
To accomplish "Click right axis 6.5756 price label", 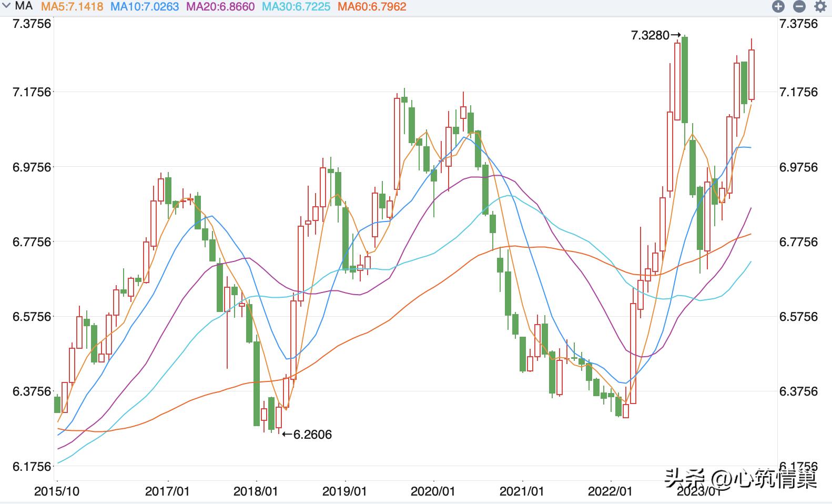I will pos(799,317).
